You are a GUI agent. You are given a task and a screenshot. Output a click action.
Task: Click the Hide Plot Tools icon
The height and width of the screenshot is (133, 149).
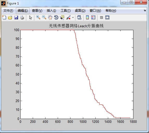pos(101,18)
